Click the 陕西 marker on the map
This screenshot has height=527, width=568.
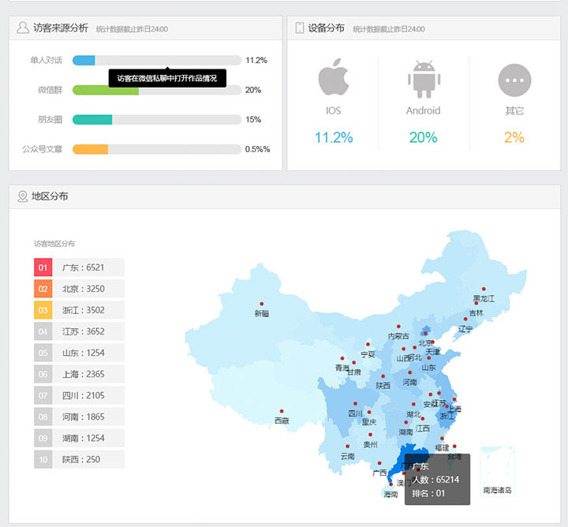coord(383,376)
